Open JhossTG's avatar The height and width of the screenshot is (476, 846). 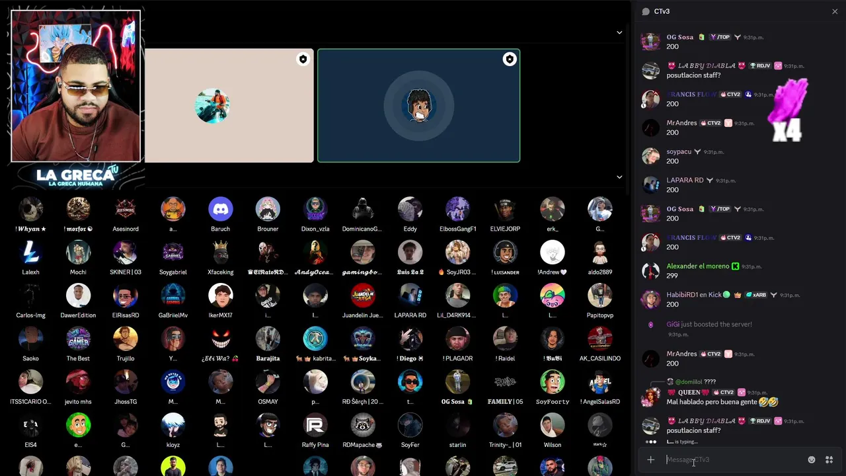tap(126, 381)
